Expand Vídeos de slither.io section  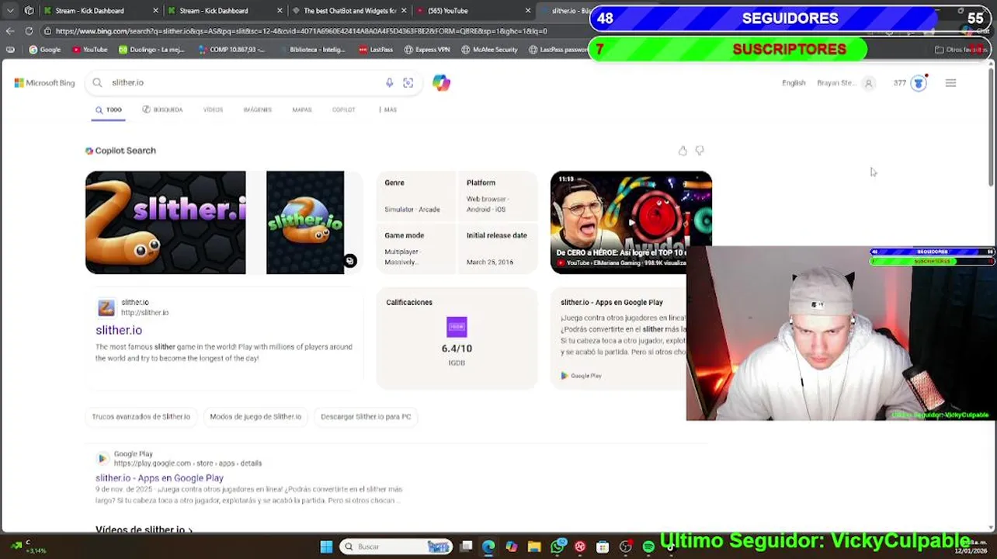(x=144, y=529)
